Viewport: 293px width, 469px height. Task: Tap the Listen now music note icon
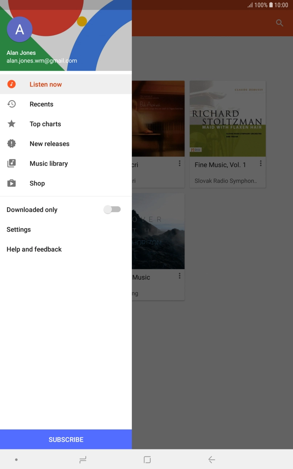tap(12, 84)
